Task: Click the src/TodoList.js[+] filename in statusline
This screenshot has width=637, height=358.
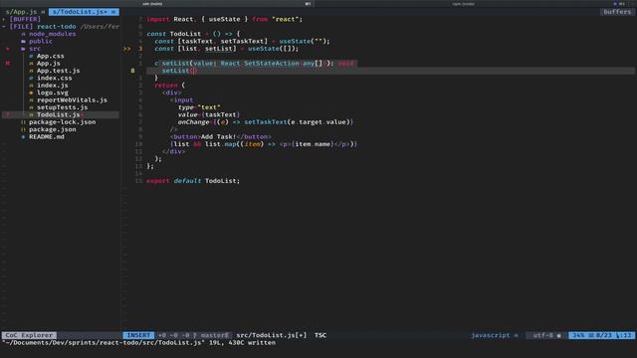Action: [272, 335]
